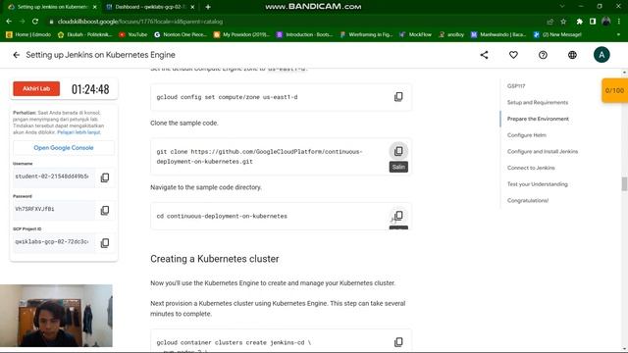
Task: Copy the cd continuous-deployment command
Action: [x=398, y=216]
